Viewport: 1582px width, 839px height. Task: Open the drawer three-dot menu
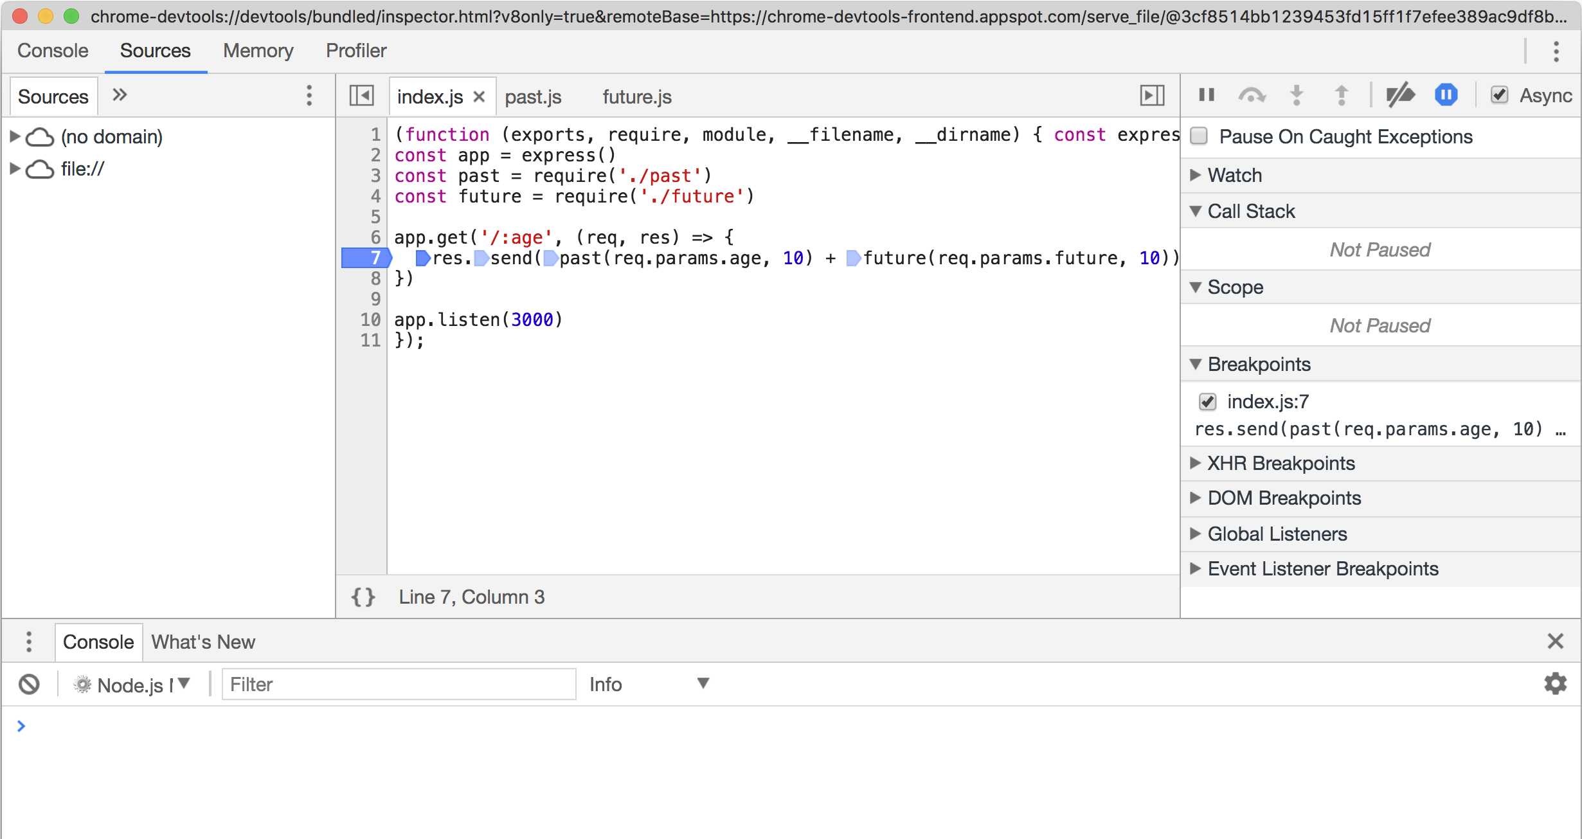coord(28,642)
